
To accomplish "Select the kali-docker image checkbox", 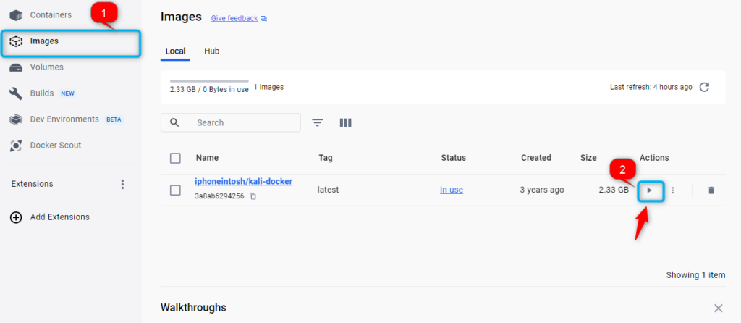I will click(x=175, y=190).
